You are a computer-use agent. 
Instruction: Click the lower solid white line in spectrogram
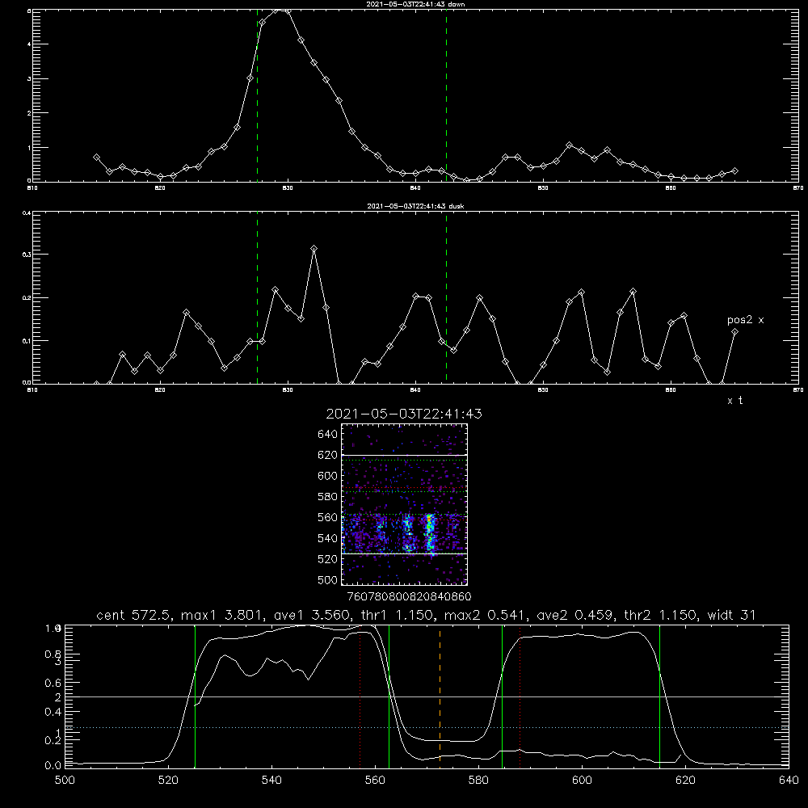pyautogui.click(x=405, y=553)
